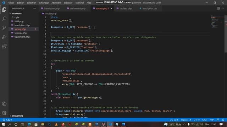This screenshot has width=227, height=127.
Task: Click the PHP language mode selector
Action: (212, 120)
